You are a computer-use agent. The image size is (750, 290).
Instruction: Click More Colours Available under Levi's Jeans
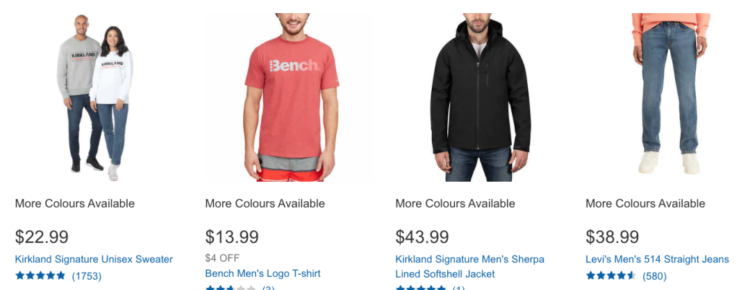645,203
